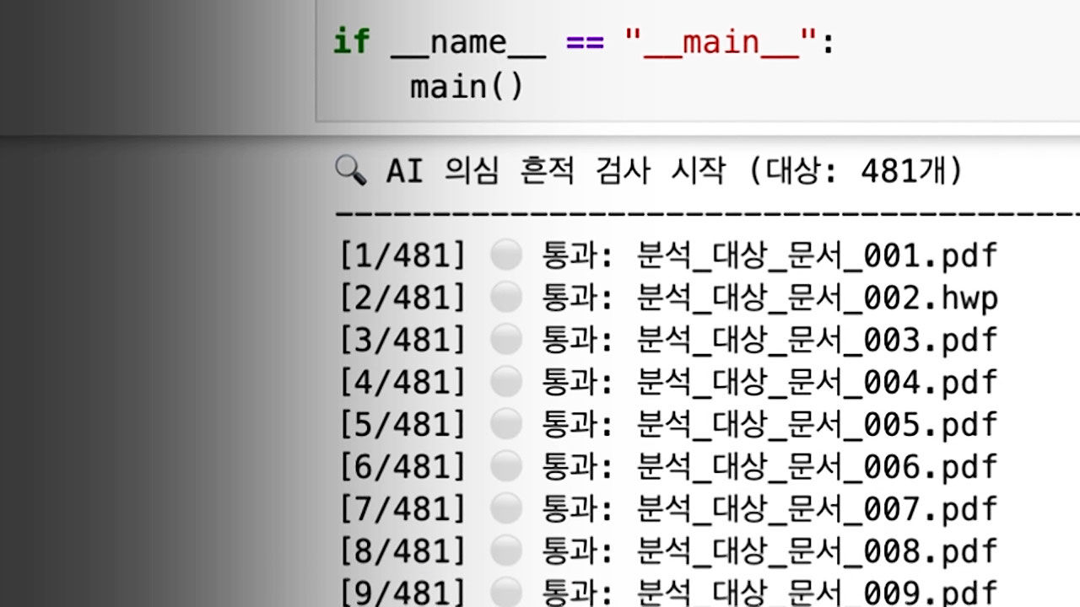Click the dashed separator line under header
1080x607 pixels.
tap(700, 214)
